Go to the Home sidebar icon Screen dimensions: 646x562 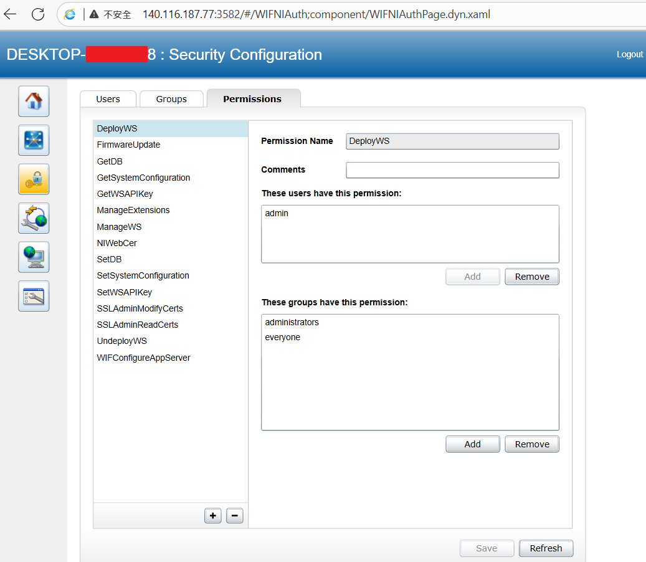34,101
